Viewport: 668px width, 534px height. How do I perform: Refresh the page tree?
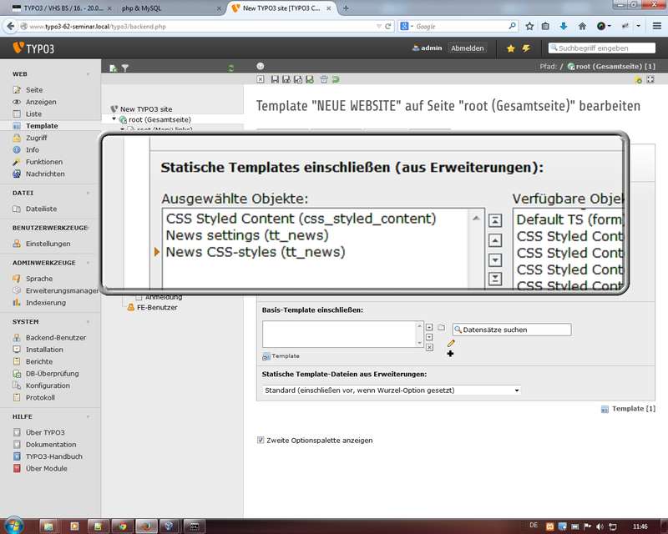pos(231,68)
